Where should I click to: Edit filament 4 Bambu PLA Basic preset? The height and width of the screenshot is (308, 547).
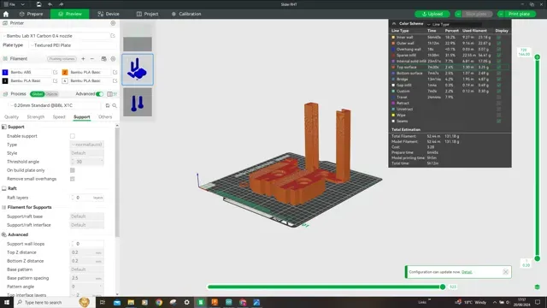point(115,80)
